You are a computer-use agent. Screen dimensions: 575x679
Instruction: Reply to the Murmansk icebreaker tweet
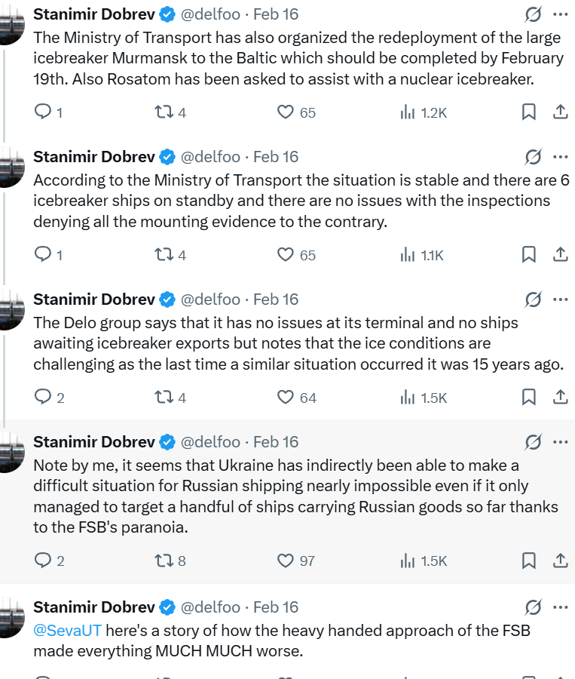click(x=43, y=112)
